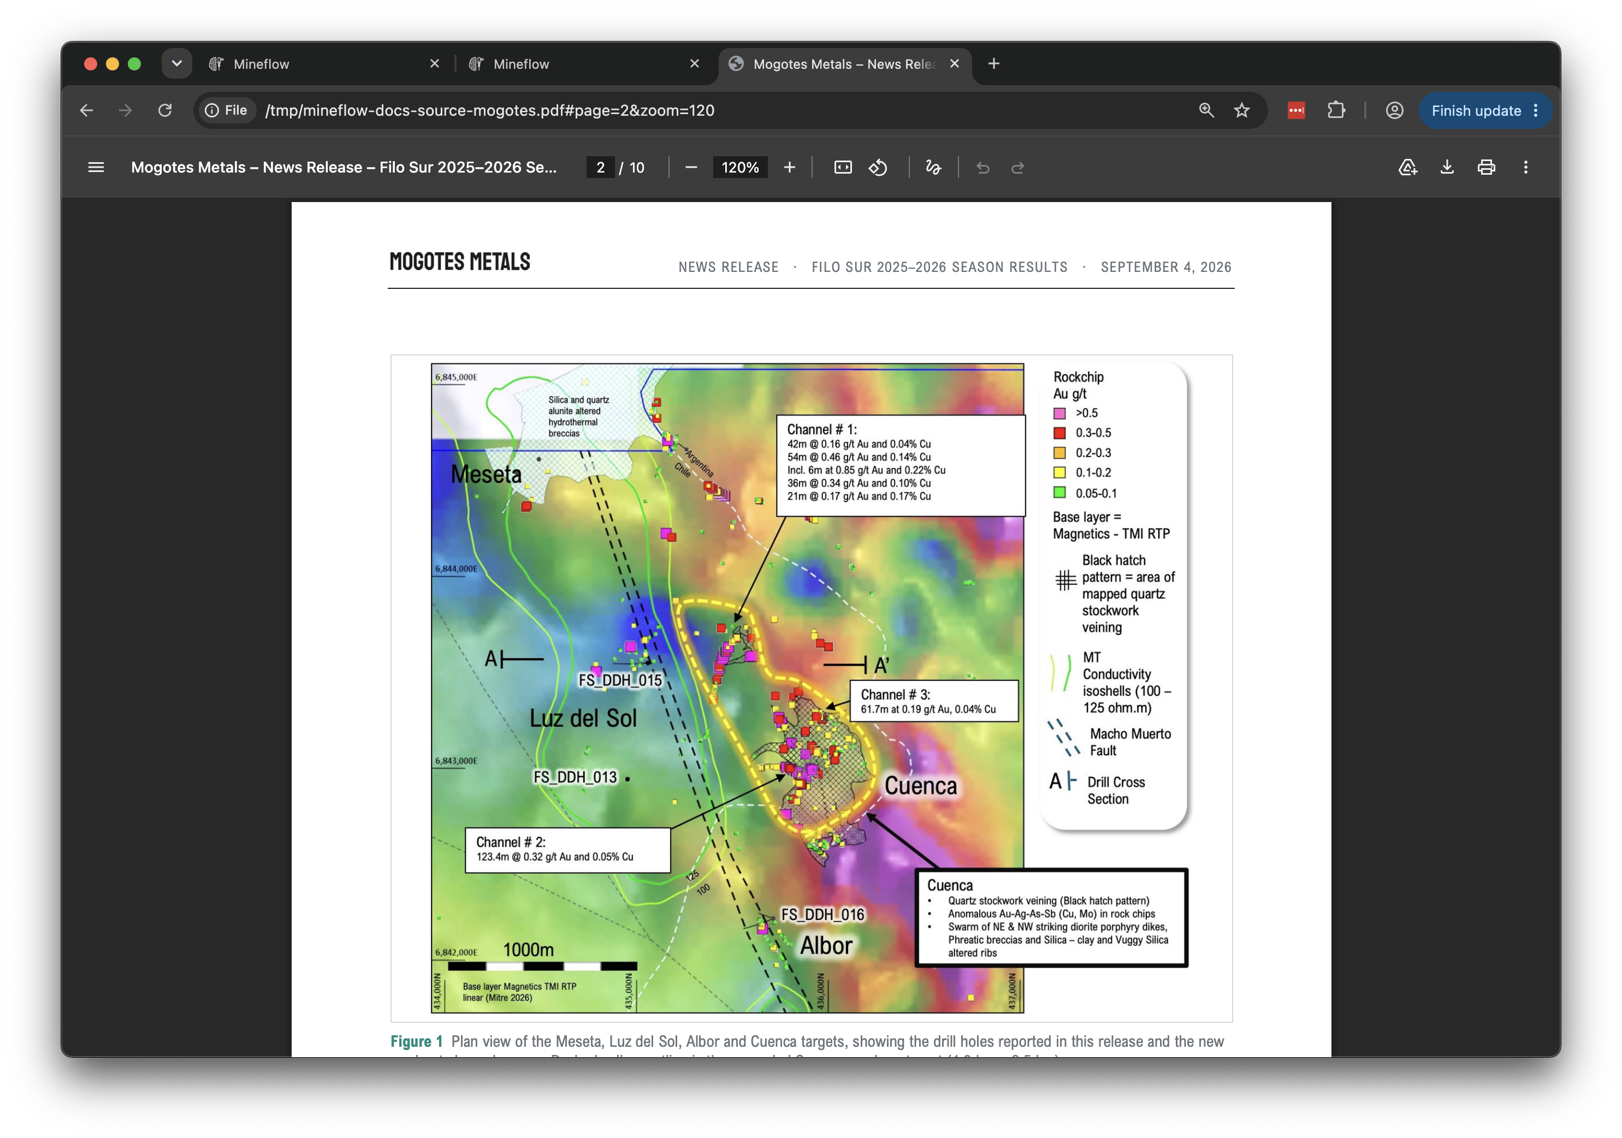Viewport: 1622px width, 1138px height.
Task: Open the Extensions puzzle menu
Action: point(1336,110)
